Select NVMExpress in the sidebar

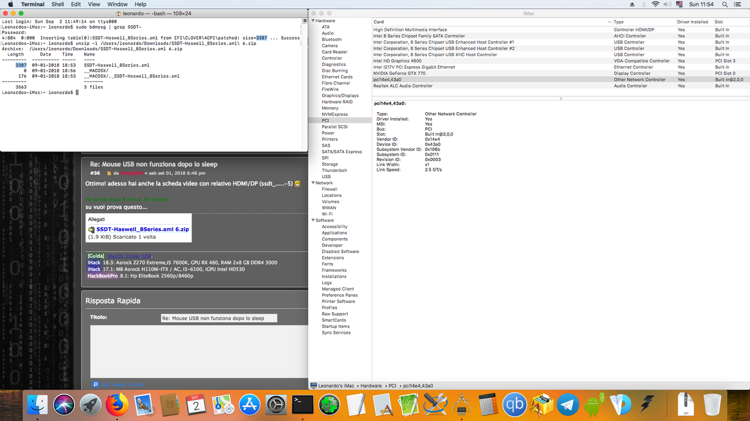click(335, 114)
